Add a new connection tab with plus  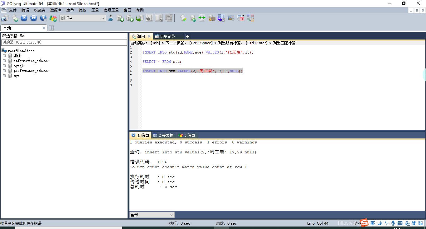coord(51,28)
